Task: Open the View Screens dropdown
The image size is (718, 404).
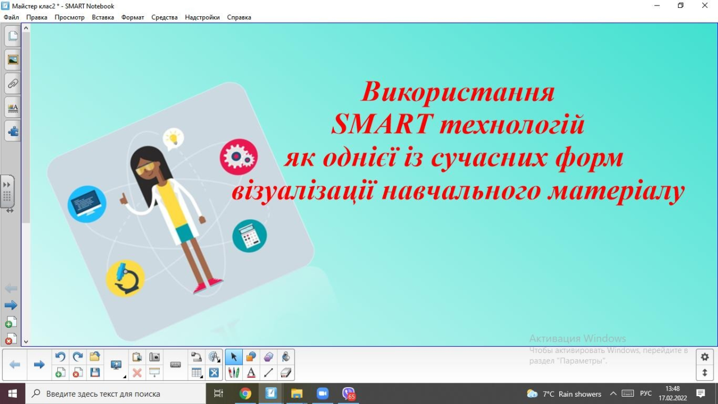Action: (117, 365)
